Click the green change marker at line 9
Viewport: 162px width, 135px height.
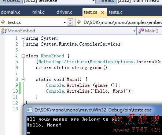pyautogui.click(x=20, y=85)
